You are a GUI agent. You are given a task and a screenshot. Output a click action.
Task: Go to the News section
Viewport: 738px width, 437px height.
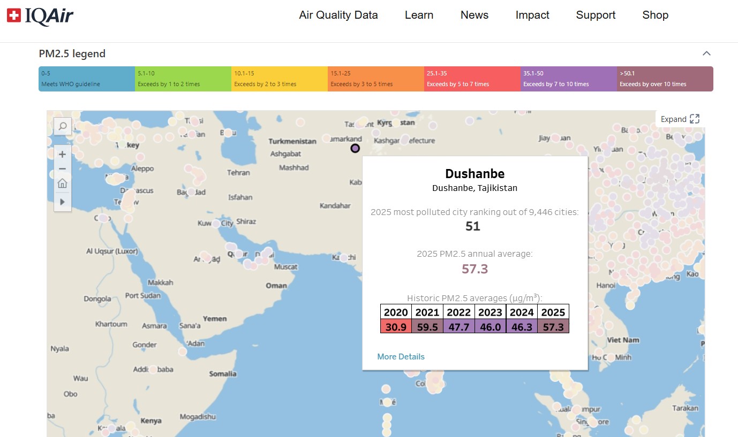[x=475, y=15]
